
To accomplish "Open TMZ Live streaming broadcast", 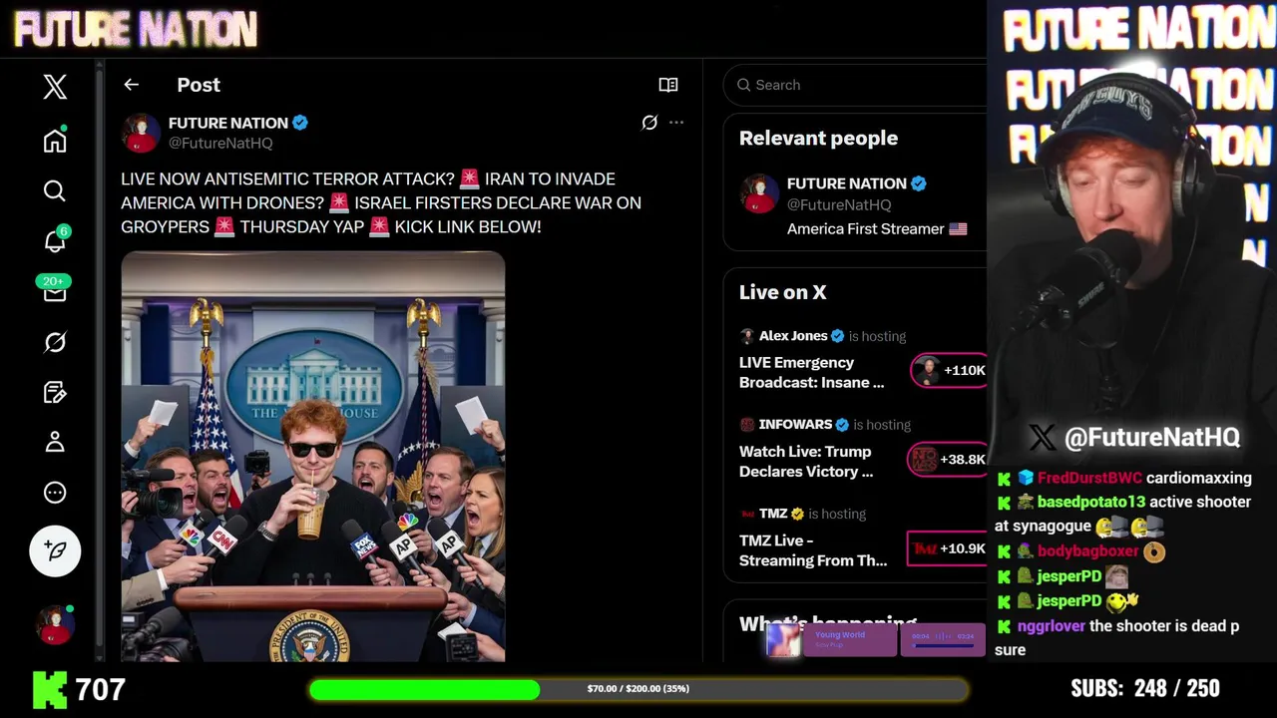I will [813, 550].
